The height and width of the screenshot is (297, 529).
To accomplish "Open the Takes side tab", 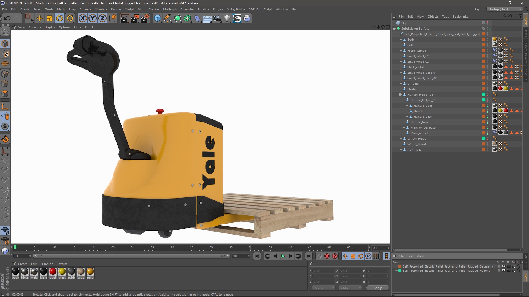I will click(526, 33).
